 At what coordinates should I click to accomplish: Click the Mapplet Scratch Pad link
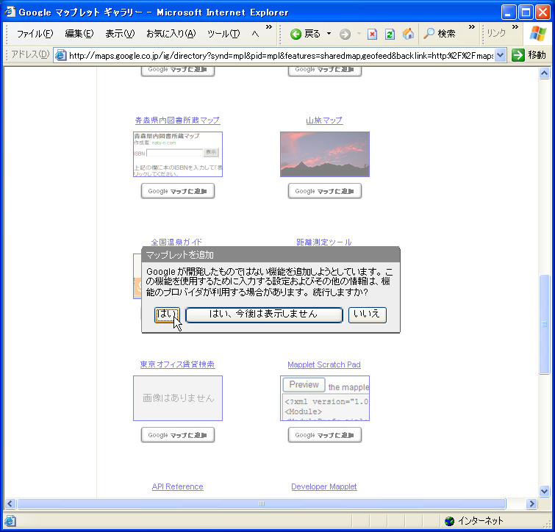point(324,364)
